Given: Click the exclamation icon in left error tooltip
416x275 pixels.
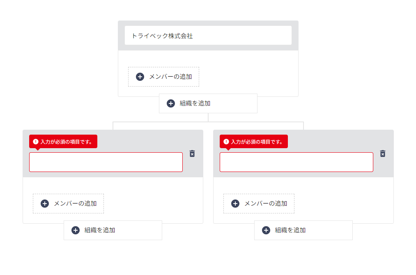Looking at the screenshot, I should tap(36, 142).
